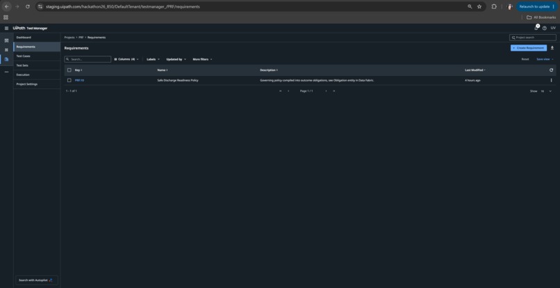Open the help question-mark icon
Image resolution: width=560 pixels, height=288 pixels.
pos(544,28)
